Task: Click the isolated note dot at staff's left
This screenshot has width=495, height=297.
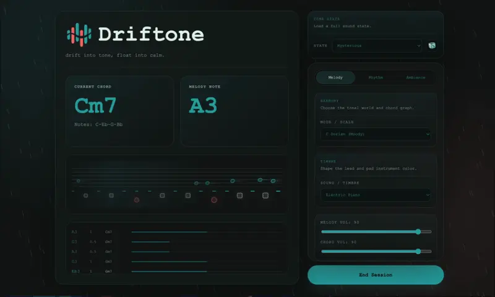Action: tap(79, 181)
